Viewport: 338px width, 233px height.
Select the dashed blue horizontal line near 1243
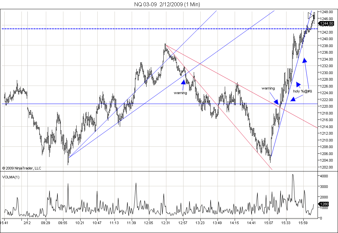pyautogui.click(x=159, y=29)
